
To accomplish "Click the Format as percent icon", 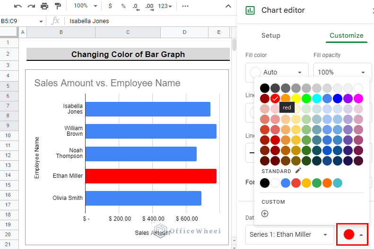I will click(123, 6).
